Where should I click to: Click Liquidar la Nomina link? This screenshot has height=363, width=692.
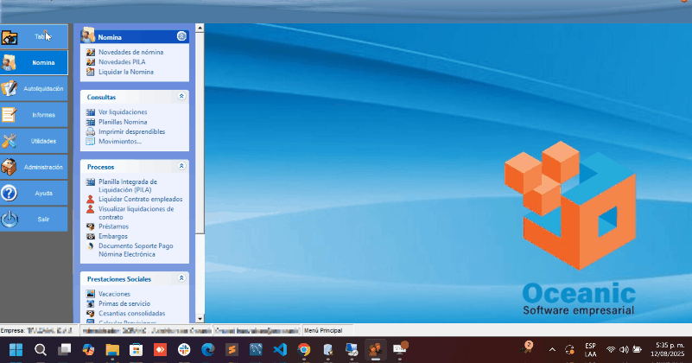(126, 71)
